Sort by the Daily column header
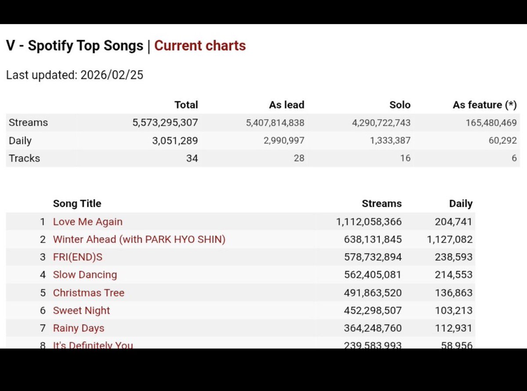This screenshot has height=391, width=527. 460,204
